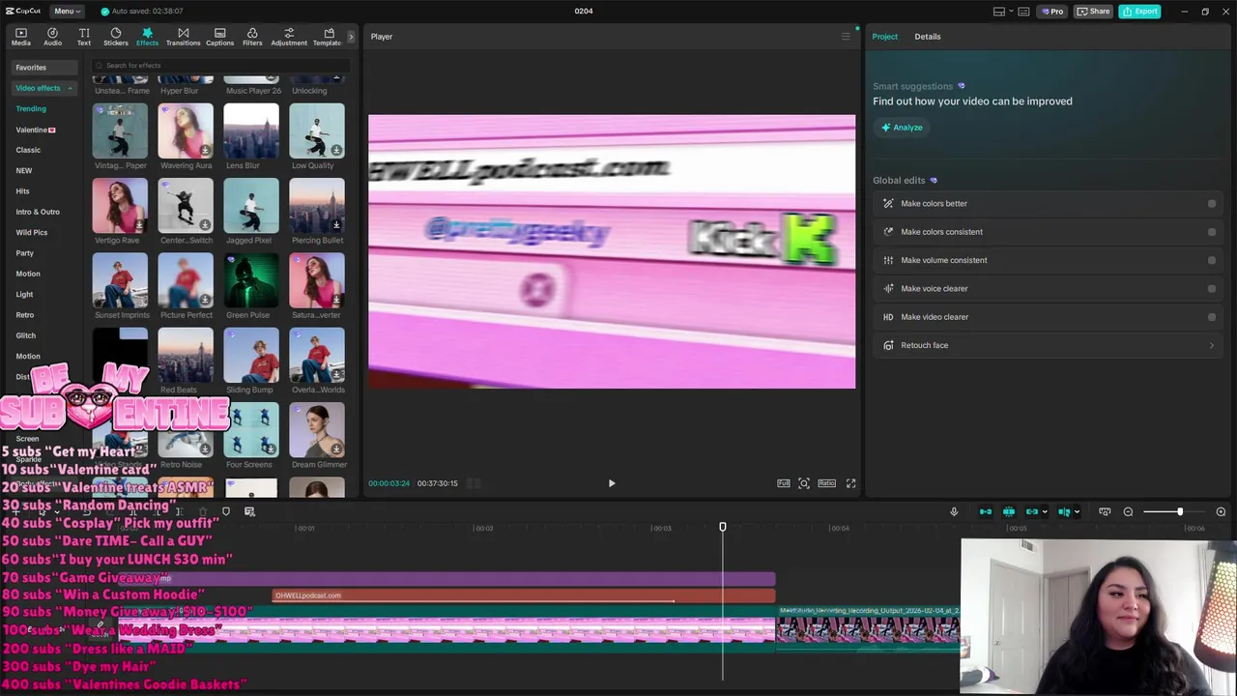Choose the Green Pulse effect thumbnail
Viewport: 1237px width, 696px height.
click(251, 280)
